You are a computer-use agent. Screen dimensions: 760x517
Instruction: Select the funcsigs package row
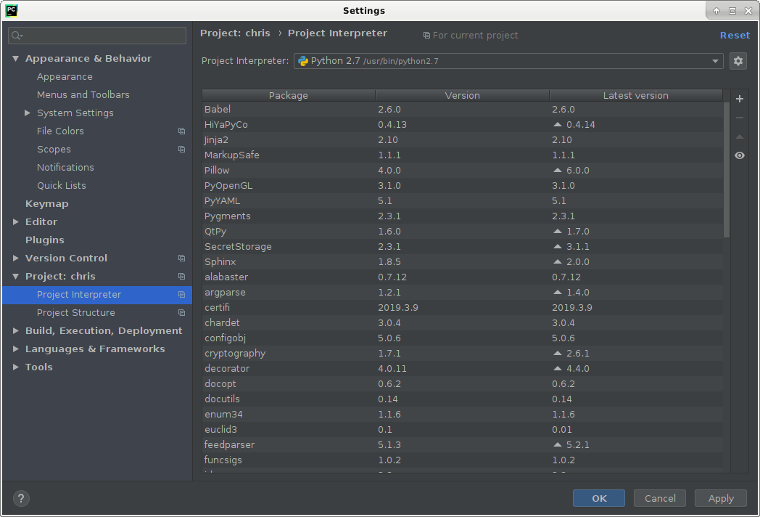click(x=463, y=460)
